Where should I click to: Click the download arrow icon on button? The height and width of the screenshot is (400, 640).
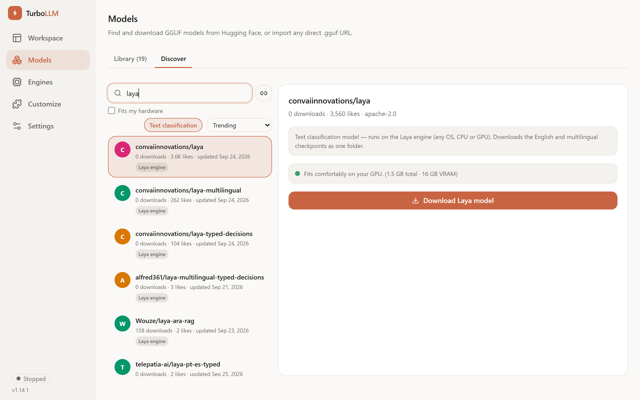click(415, 200)
